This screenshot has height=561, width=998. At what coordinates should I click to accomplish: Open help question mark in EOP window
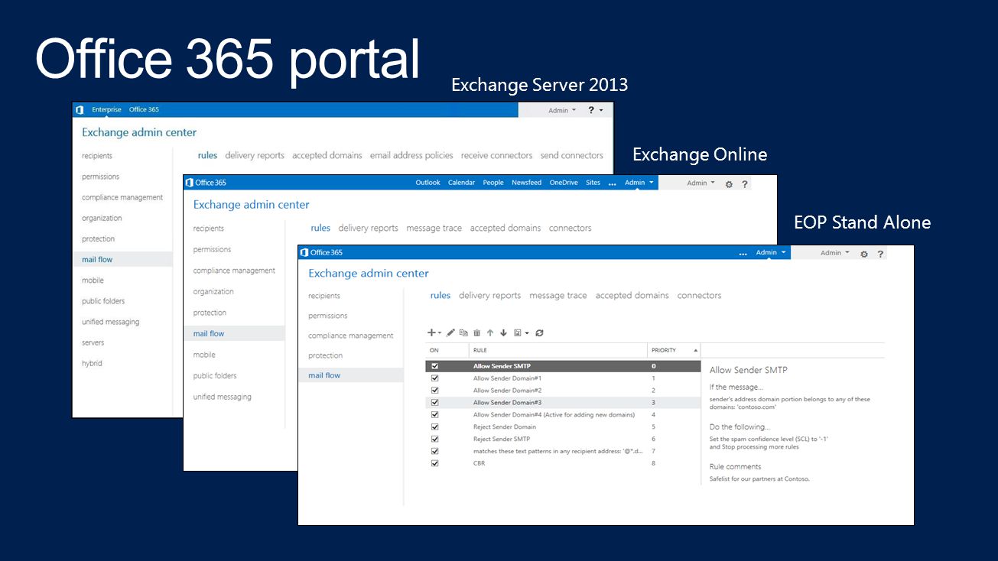coord(880,254)
